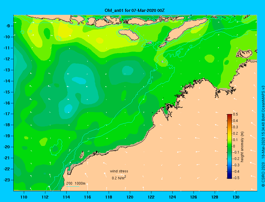Click the wind stress reference arrow
265x202 pixels.
click(x=119, y=174)
